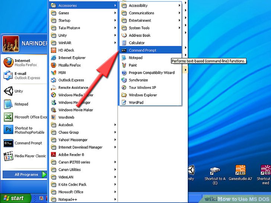Expand the Startup submenu arrow
This screenshot has height=203, width=271.
point(115,20)
